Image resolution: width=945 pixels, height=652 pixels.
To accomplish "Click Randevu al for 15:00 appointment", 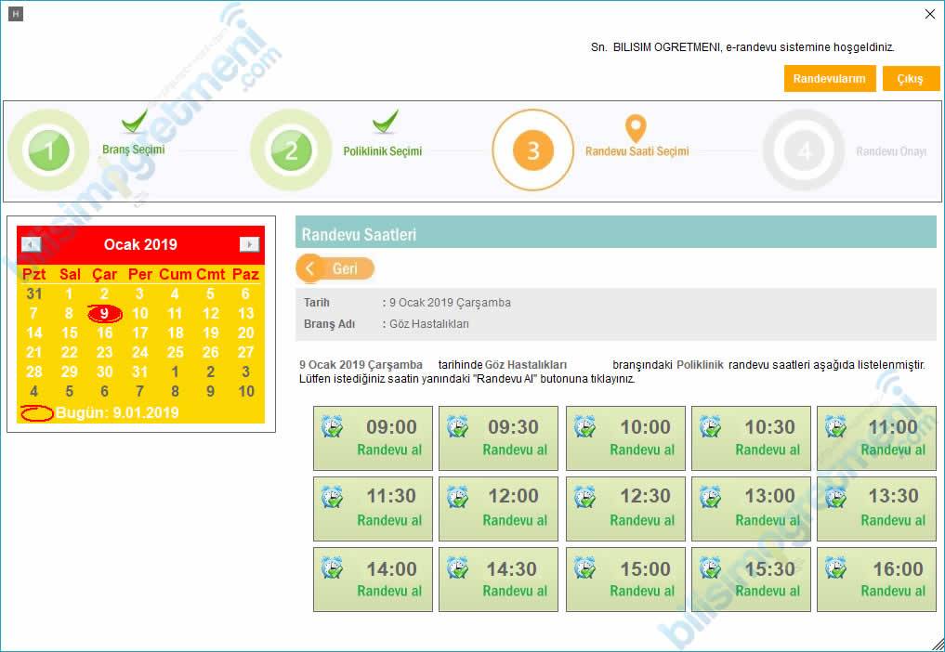I will click(x=642, y=592).
